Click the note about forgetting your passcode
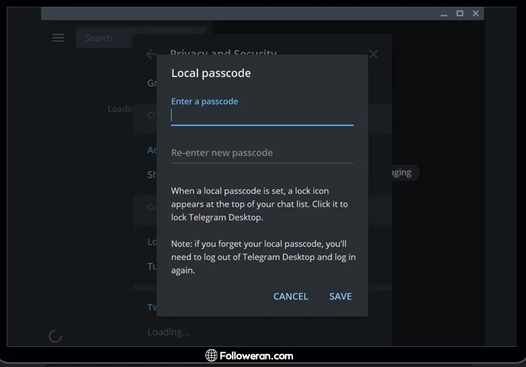This screenshot has height=367, width=526. tap(263, 257)
